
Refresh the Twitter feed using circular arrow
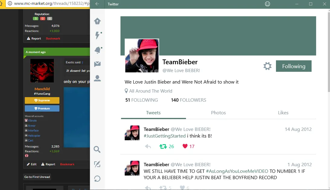point(97,179)
